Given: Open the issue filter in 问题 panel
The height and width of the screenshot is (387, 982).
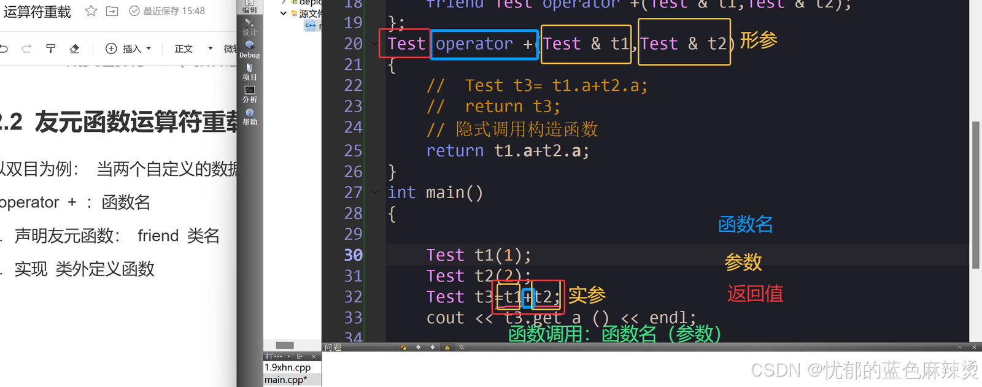Looking at the screenshot, I should [x=462, y=347].
